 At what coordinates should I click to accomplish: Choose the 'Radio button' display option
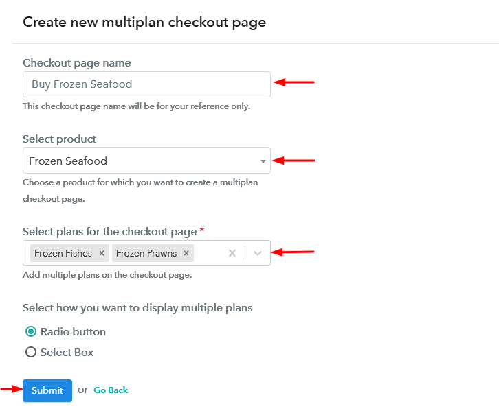tap(31, 332)
